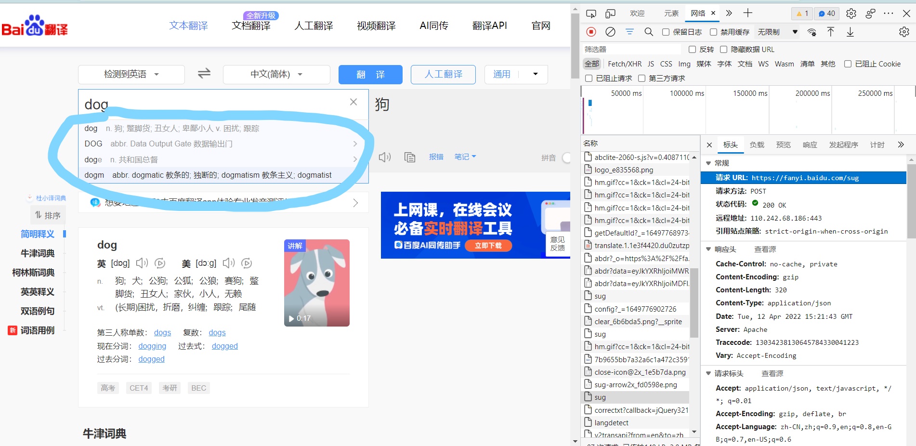The width and height of the screenshot is (916, 446).
Task: Collapse the 请求标头 section
Action: (x=708, y=374)
